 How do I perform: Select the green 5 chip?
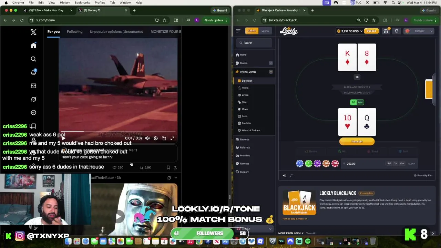309,164
